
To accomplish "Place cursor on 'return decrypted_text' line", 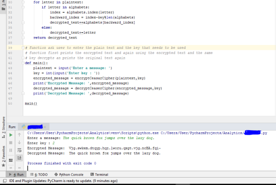I will pos(55,37).
